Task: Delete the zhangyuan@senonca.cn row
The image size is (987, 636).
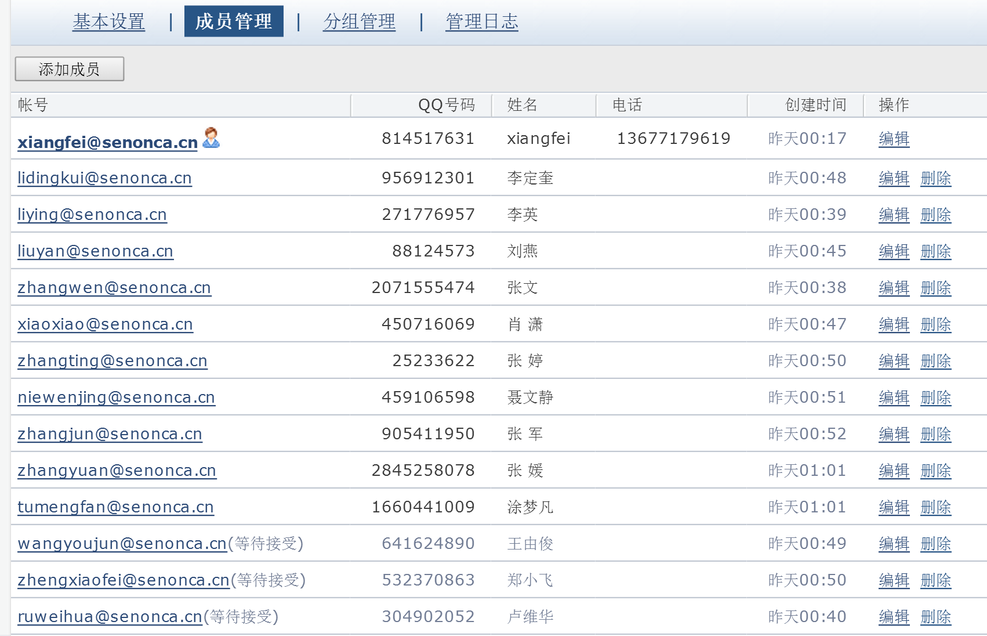Action: click(936, 471)
